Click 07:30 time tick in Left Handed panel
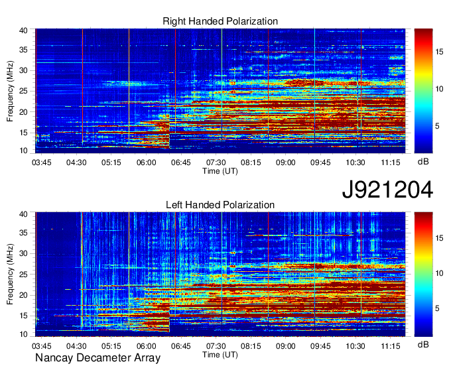The height and width of the screenshot is (366, 451). pos(216,346)
